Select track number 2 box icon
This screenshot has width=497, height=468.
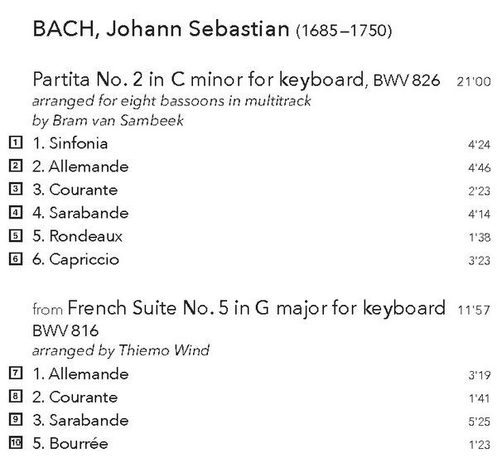tap(16, 166)
